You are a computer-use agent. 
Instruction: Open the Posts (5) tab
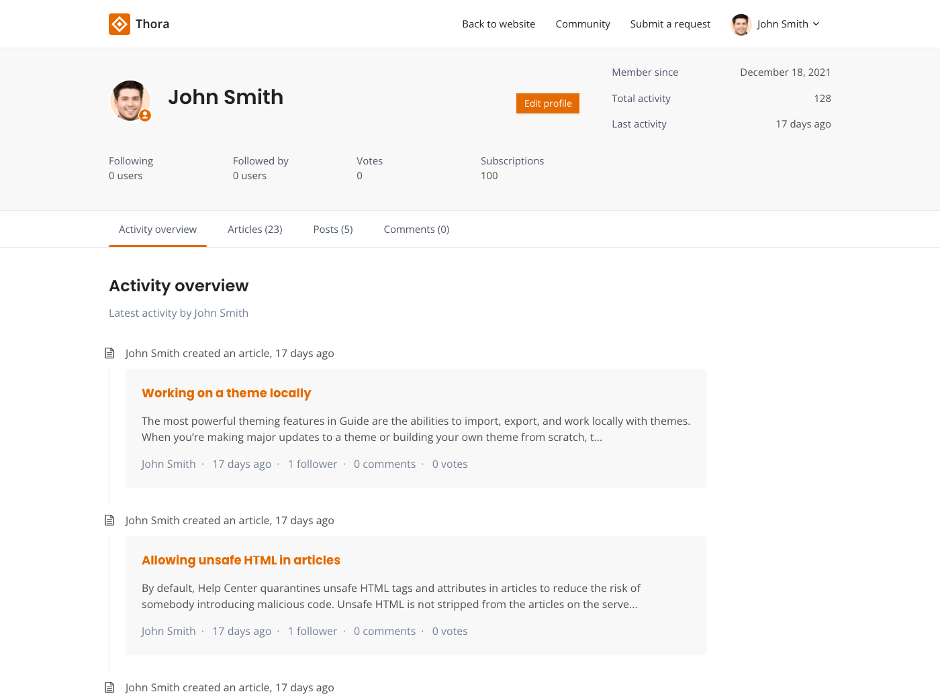click(333, 230)
